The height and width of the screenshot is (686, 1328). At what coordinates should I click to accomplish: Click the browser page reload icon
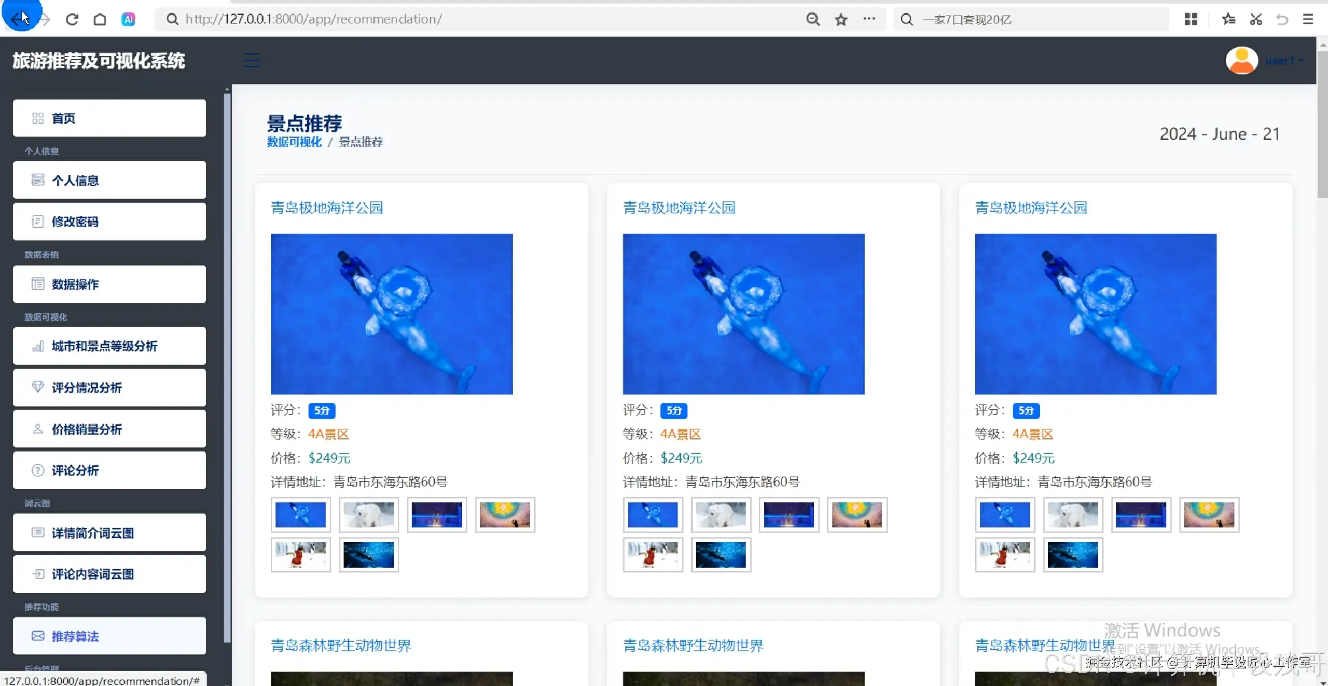pos(72,19)
